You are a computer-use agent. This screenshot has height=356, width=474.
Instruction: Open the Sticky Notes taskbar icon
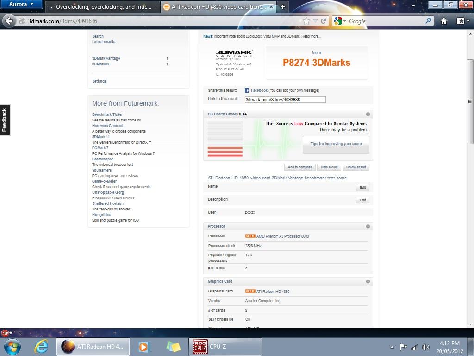coord(173,347)
